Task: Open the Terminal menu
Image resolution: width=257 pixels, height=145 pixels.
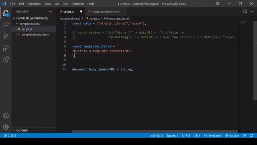Action: coord(78,4)
